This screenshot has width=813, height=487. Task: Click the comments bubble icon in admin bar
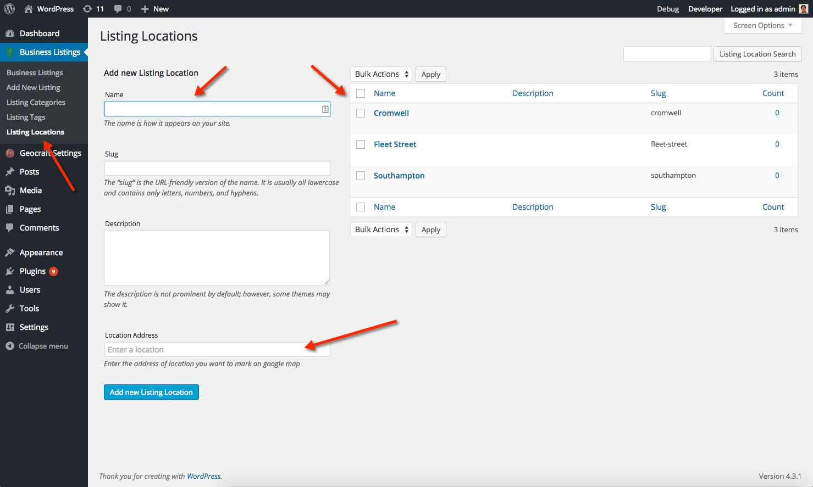click(118, 9)
